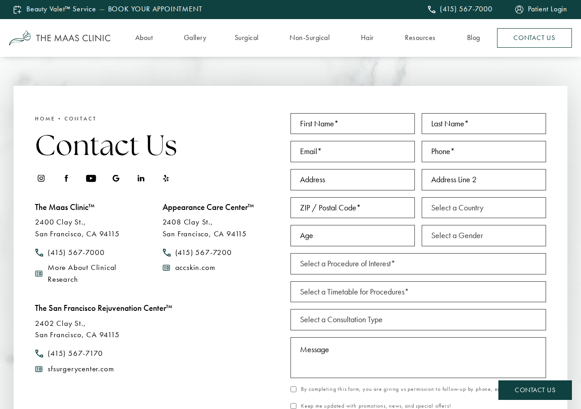581x409 pixels.
Task: Open the Select a Country dropdown
Action: (484, 208)
